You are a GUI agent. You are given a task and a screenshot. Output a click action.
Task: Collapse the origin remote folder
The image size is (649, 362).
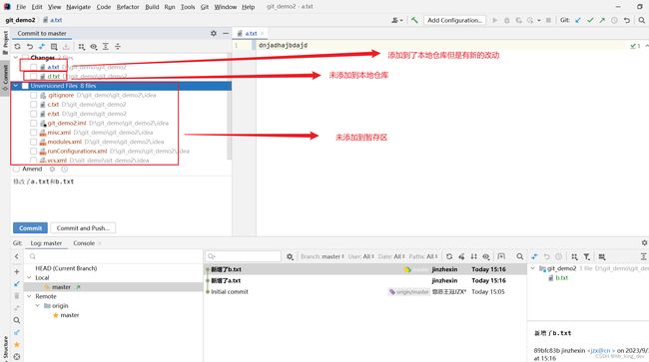click(38, 306)
